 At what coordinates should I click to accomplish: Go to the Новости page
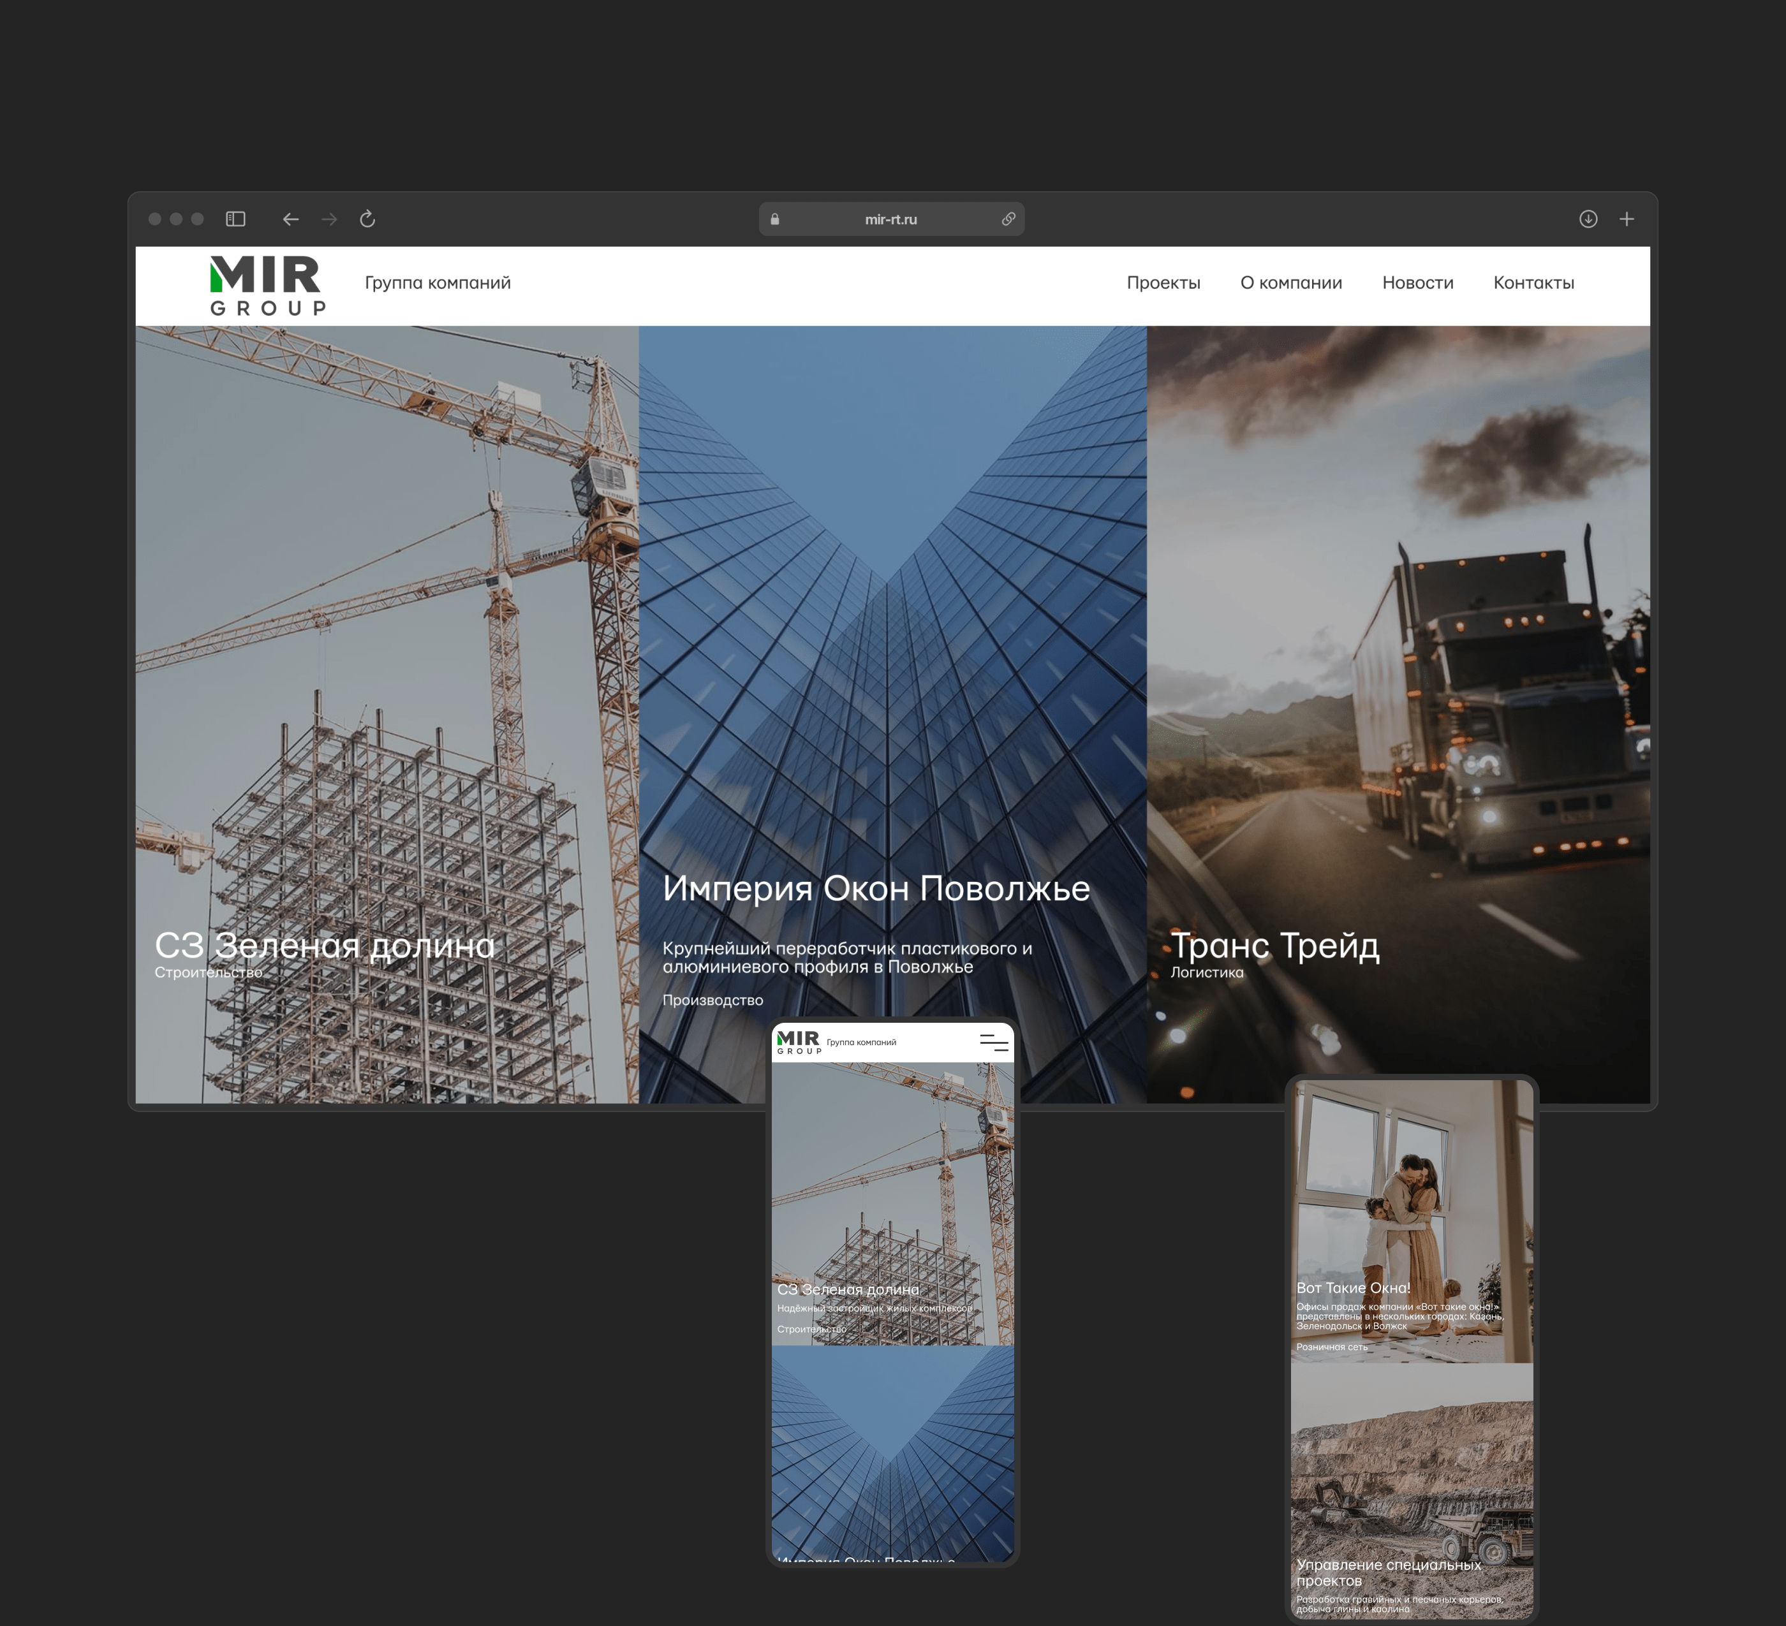[1417, 282]
